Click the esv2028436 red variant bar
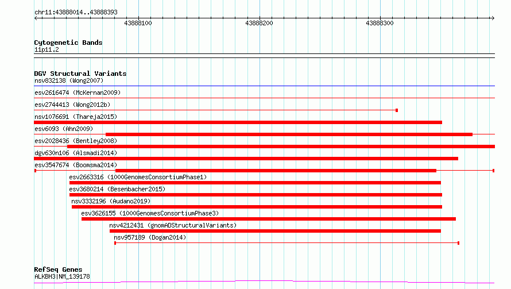Viewport: 511px width, 289px height. [281, 147]
